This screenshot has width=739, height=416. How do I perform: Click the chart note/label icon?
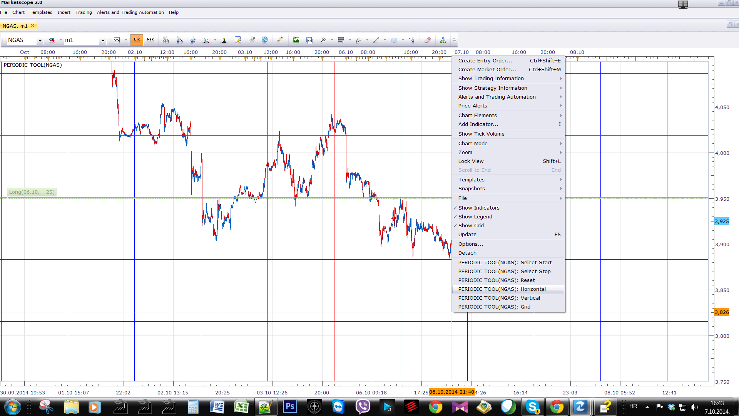point(238,40)
